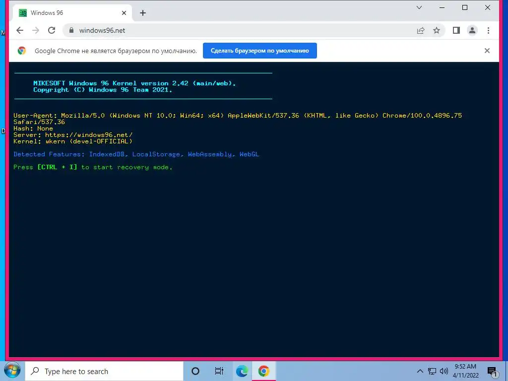This screenshot has height=381, width=508.
Task: Click the Type here to search box
Action: [104, 371]
